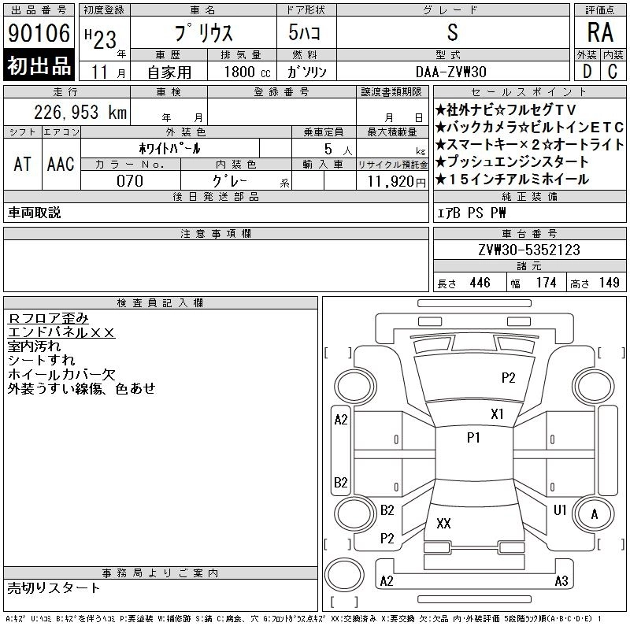Select the vehicle history 自家用
Screen dimensions: 630x630
(x=169, y=72)
